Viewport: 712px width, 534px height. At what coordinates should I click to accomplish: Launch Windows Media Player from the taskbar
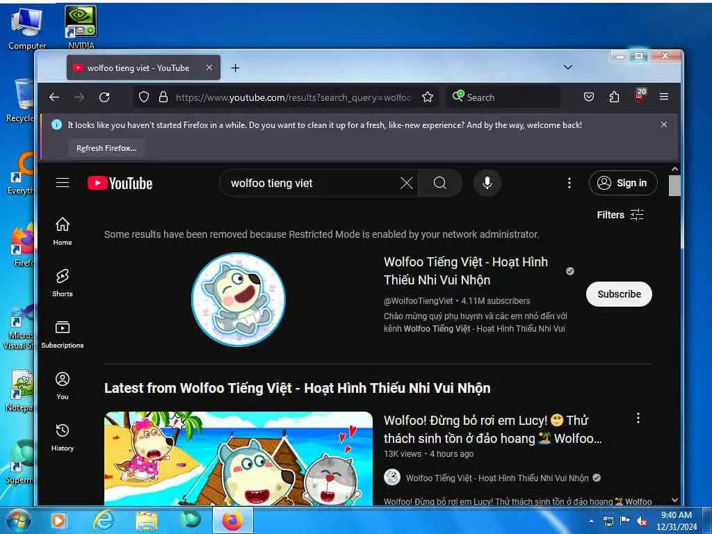[x=58, y=521]
